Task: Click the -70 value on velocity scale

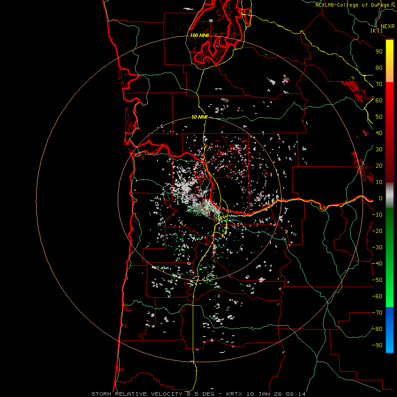Action: 377,313
